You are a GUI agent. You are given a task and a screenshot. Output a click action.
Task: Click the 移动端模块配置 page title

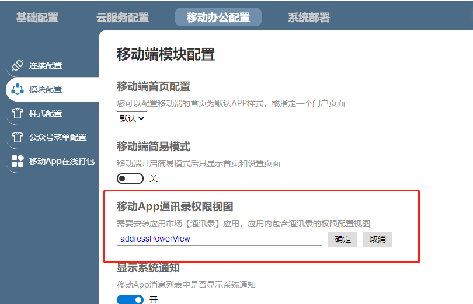[166, 54]
